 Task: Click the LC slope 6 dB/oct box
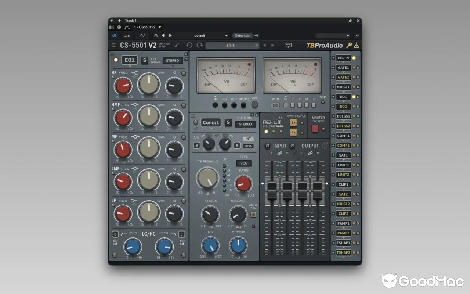pos(115,234)
